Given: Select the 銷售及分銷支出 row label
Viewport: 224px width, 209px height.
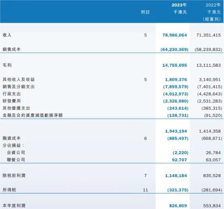Looking at the screenshot, I should [19, 87].
